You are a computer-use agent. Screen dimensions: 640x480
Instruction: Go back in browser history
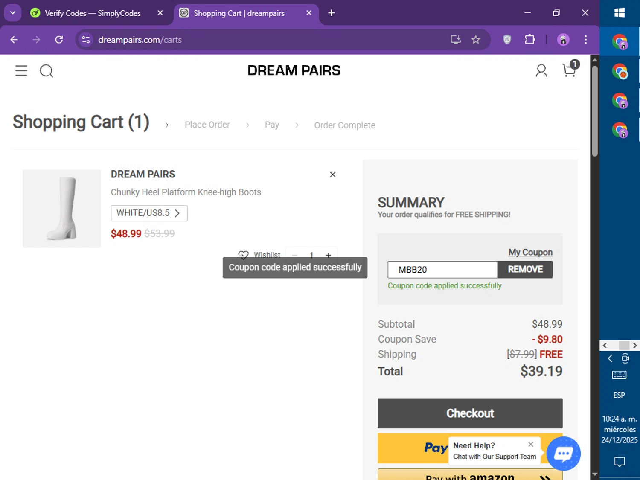(14, 40)
